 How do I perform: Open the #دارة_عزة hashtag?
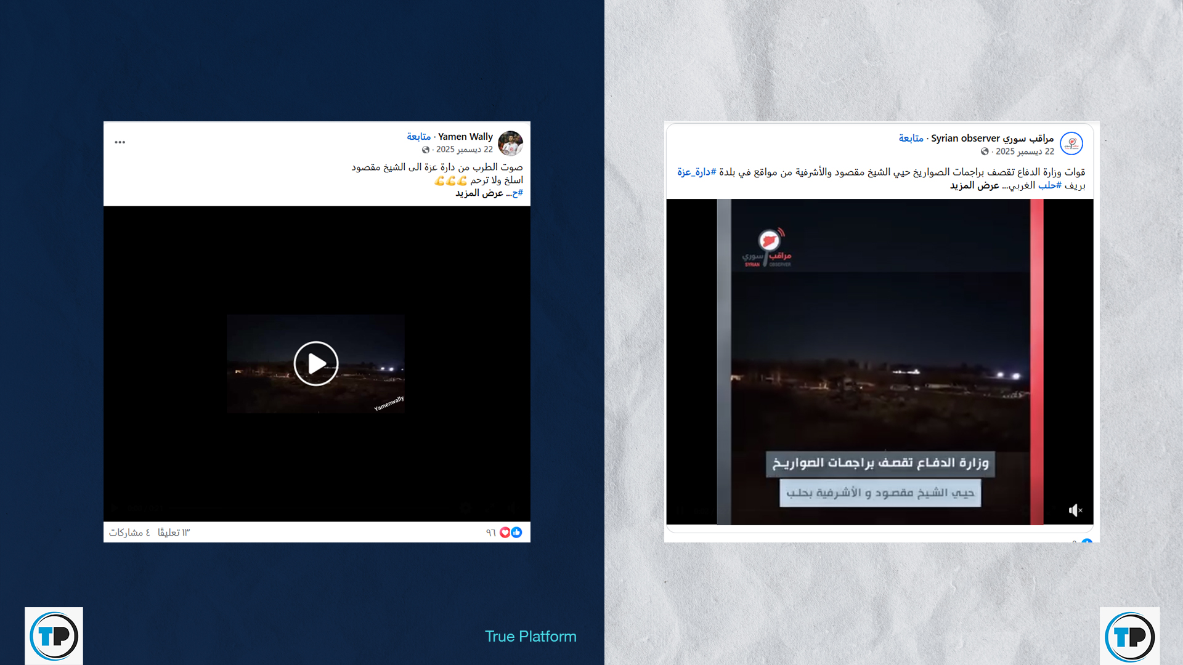pyautogui.click(x=696, y=172)
